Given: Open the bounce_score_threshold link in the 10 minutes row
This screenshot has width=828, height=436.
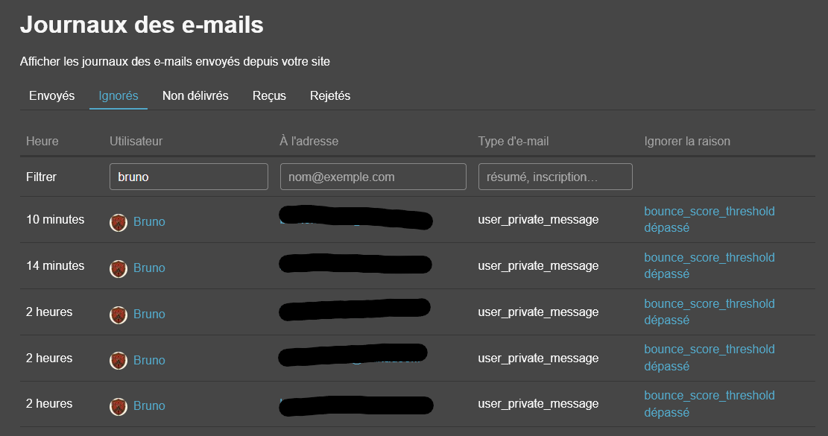Looking at the screenshot, I should [x=709, y=212].
